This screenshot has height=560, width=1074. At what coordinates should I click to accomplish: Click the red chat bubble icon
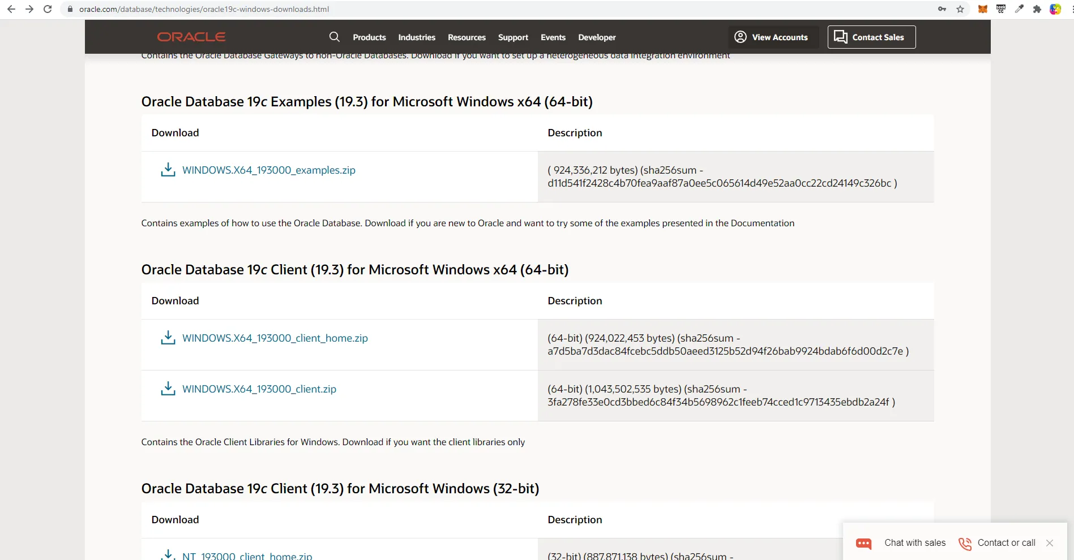point(863,543)
